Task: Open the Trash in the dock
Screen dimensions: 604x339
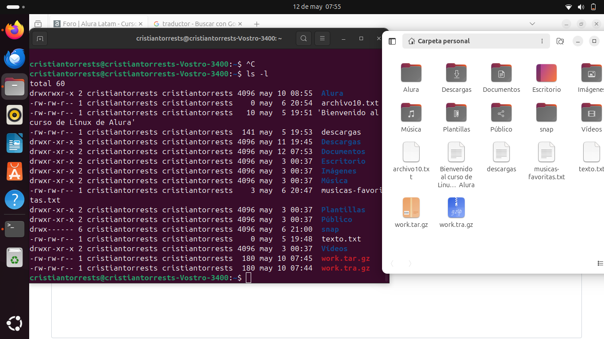Action: click(x=15, y=257)
